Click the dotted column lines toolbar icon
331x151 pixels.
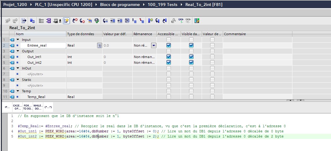pos(127,21)
